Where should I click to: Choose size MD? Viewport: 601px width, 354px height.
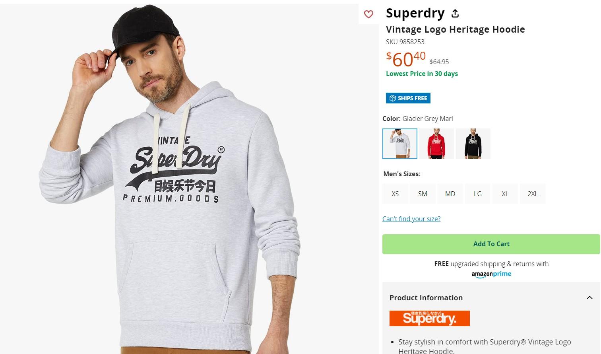click(x=450, y=194)
